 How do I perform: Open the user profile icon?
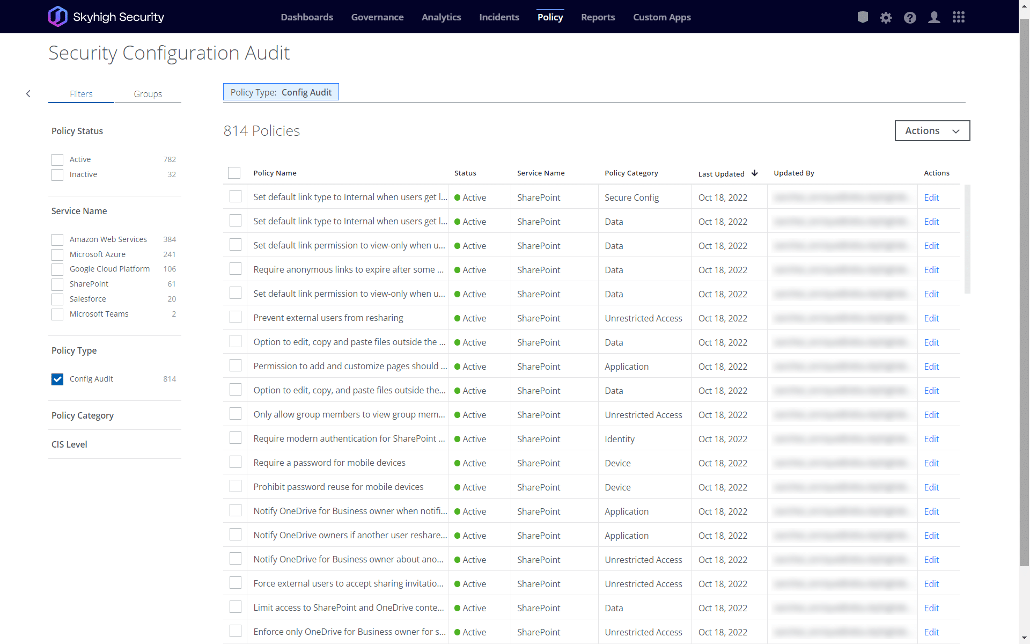(x=934, y=17)
